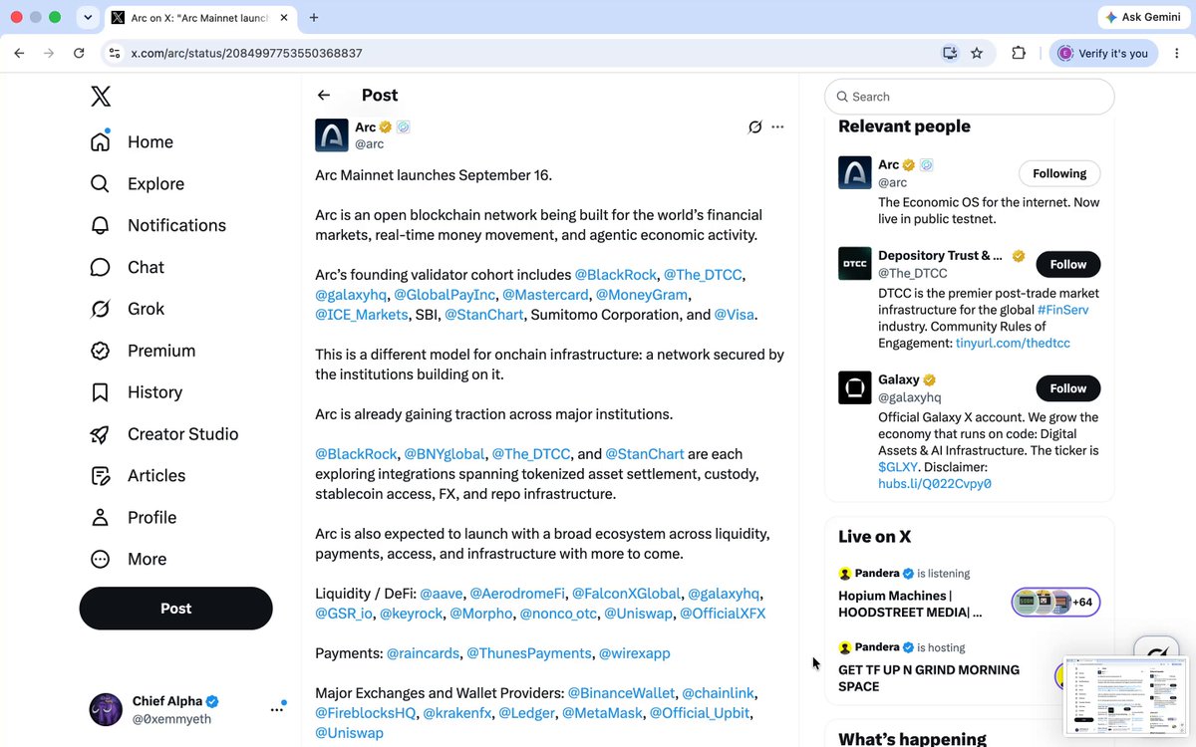Click the X logo in sidebar
Image resolution: width=1196 pixels, height=747 pixels.
[x=101, y=97]
